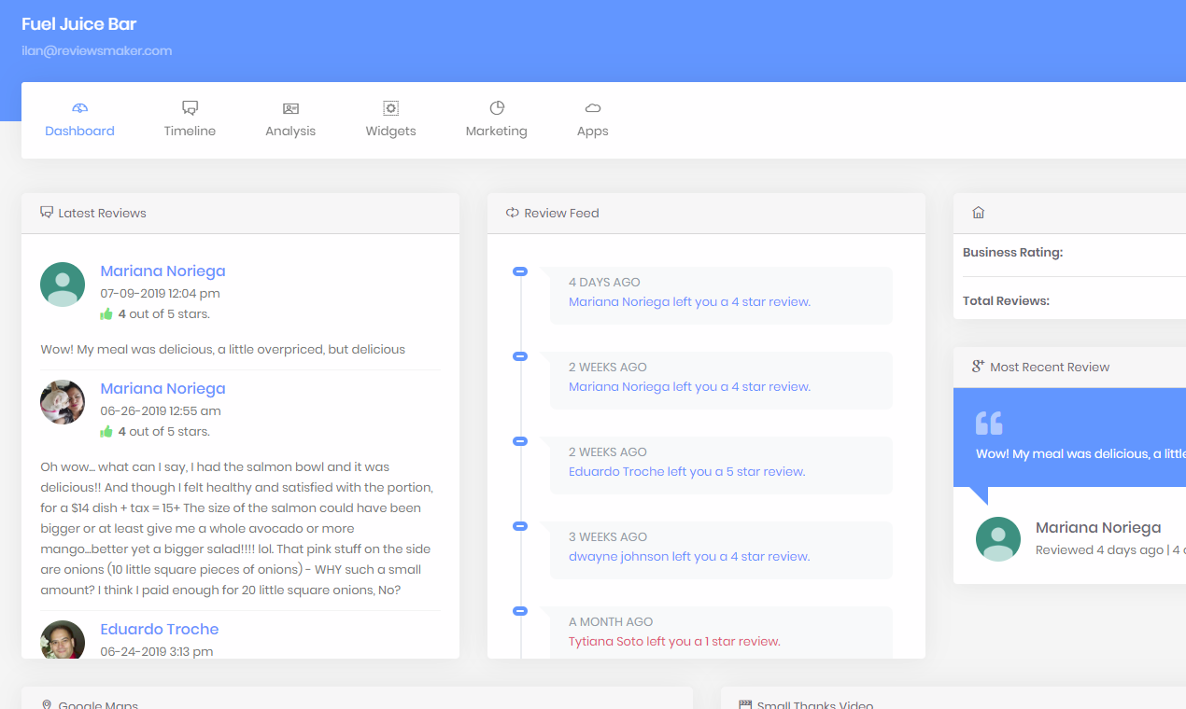This screenshot has width=1186, height=709.
Task: Click the Business Rating label
Action: pos(1012,252)
